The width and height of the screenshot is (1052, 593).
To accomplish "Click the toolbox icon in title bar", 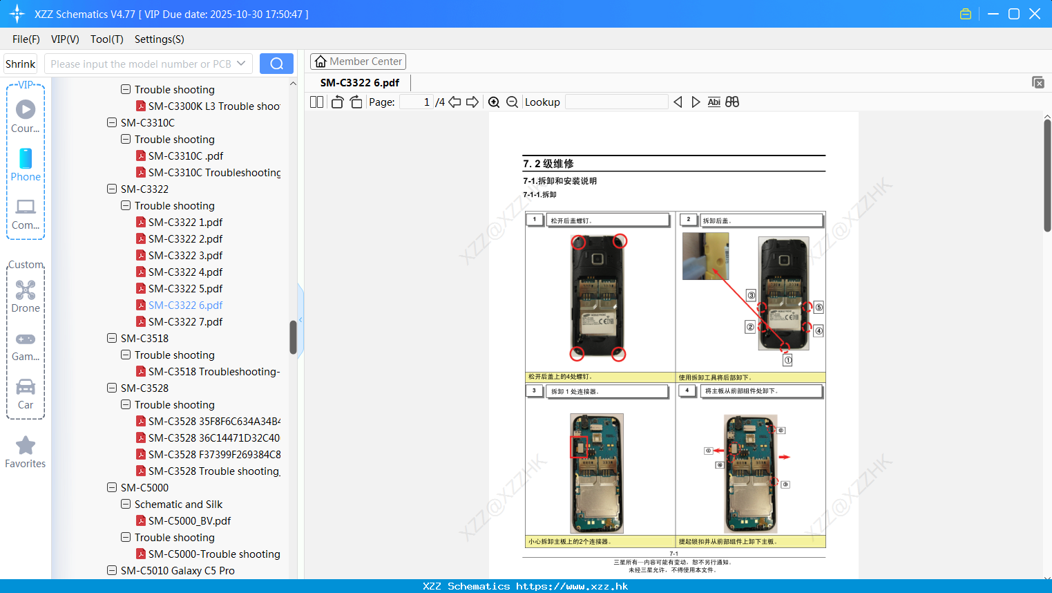I will click(966, 14).
